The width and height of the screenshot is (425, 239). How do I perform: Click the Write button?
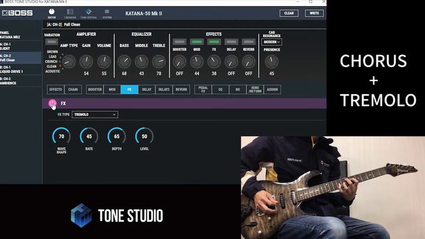click(314, 13)
